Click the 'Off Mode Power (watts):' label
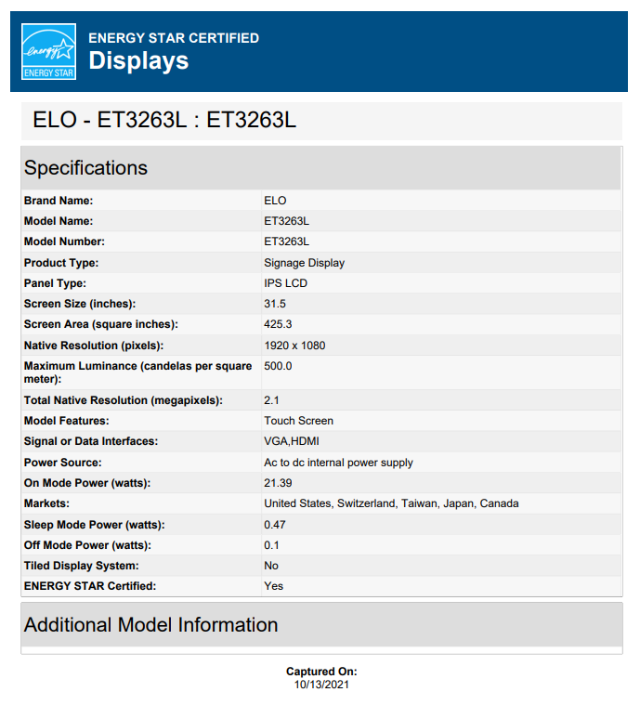The height and width of the screenshot is (705, 640). 87,545
